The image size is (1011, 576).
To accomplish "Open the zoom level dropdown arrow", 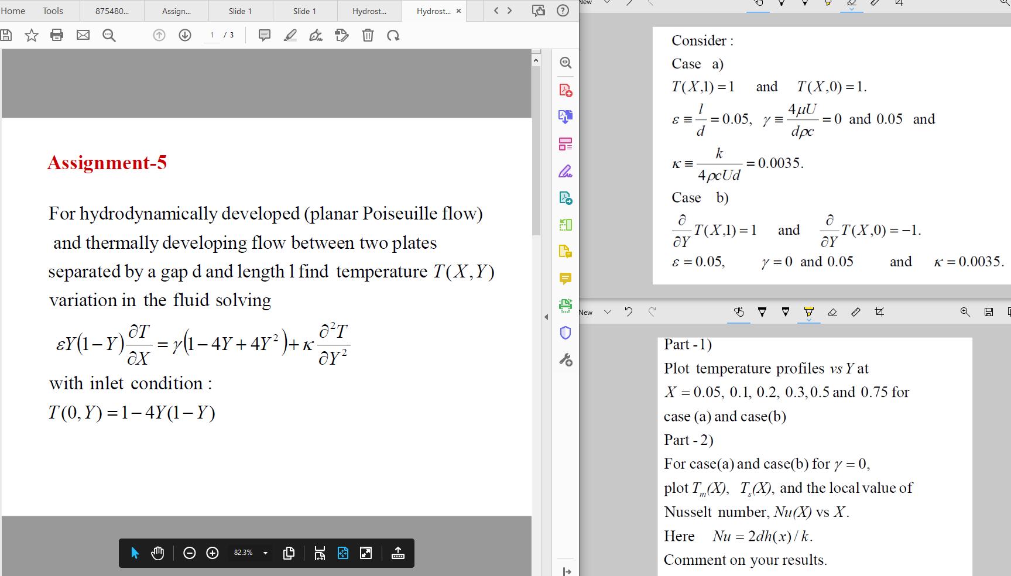I will point(265,553).
